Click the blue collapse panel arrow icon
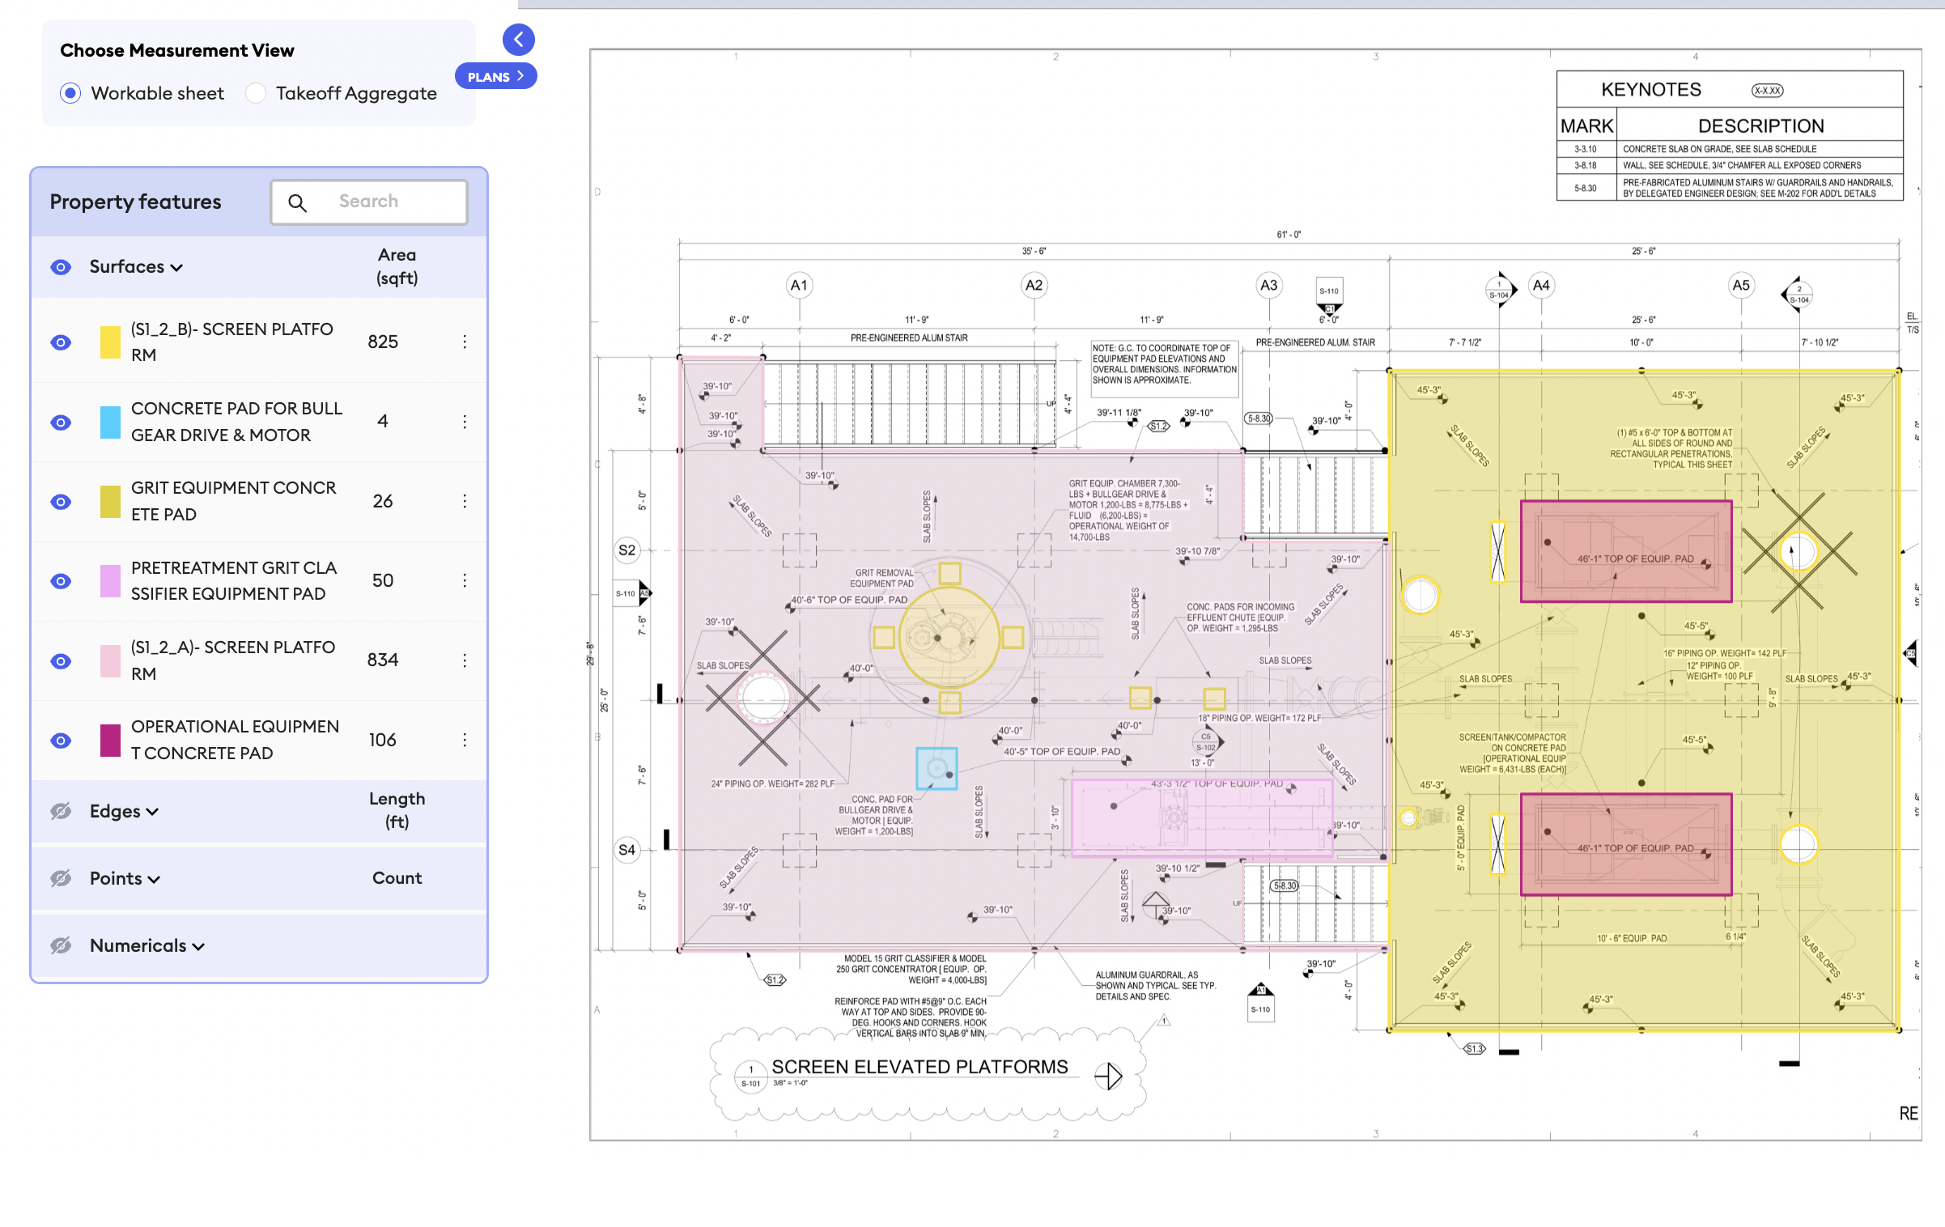Viewport: 1945px width, 1227px height. 518,39
